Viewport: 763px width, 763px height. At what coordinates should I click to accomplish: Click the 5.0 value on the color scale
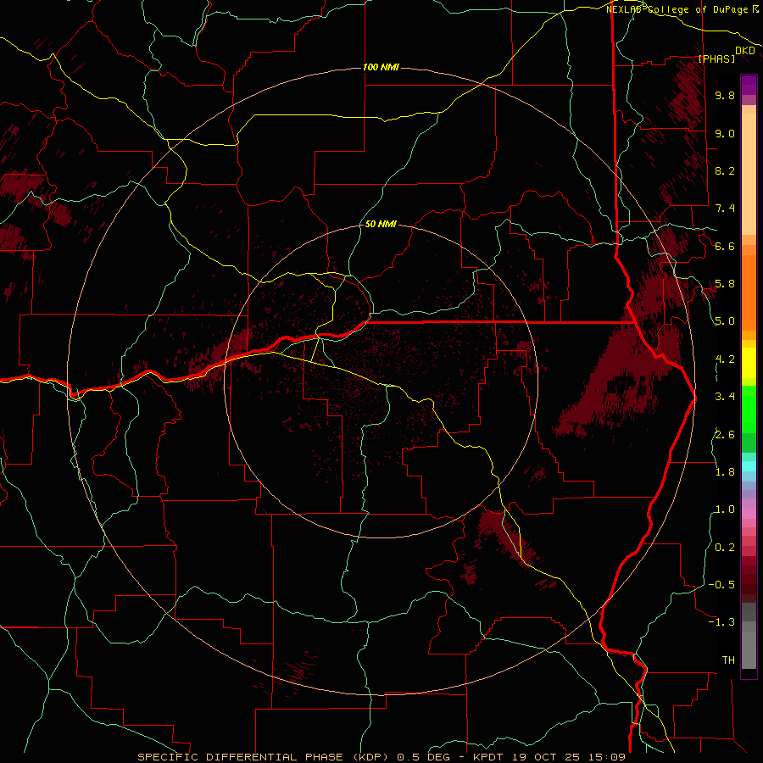tap(725, 321)
